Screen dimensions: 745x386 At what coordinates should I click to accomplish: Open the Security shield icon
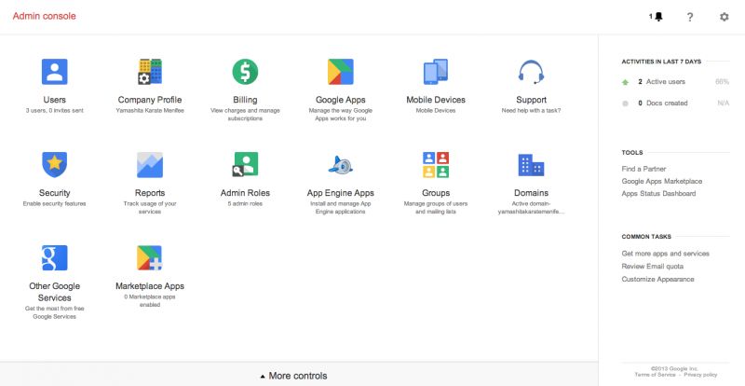click(55, 165)
